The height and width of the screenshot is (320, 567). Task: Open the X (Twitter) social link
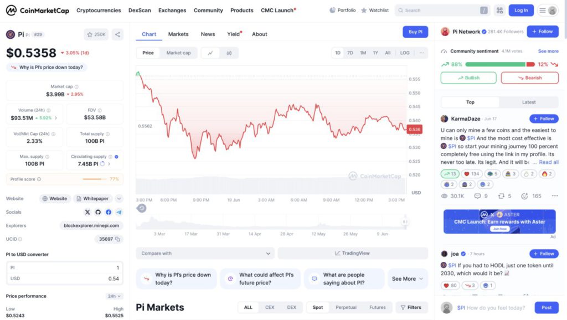pos(87,212)
